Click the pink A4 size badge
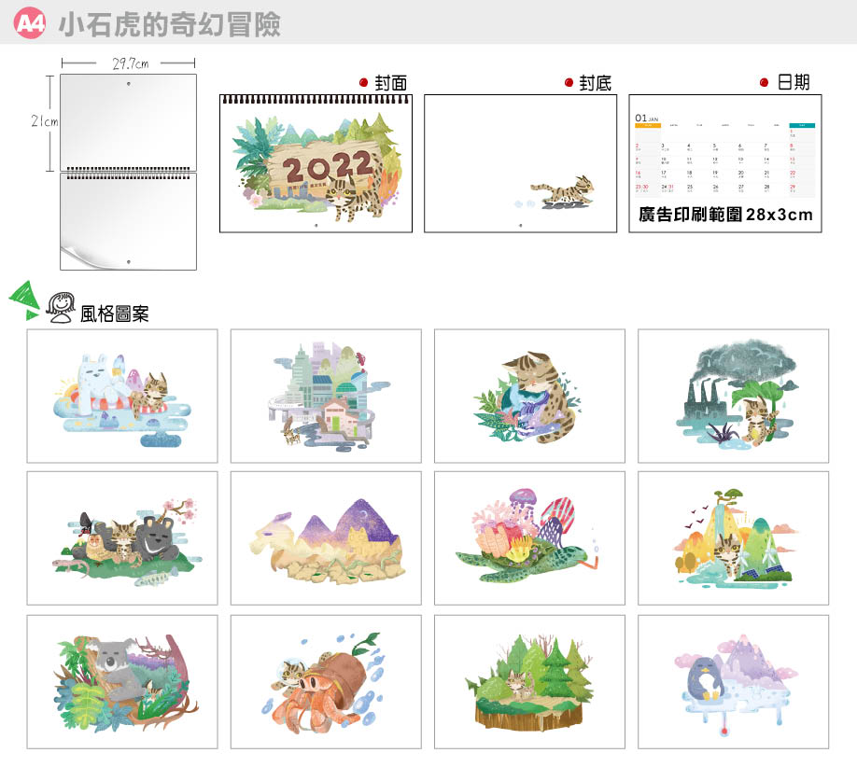857x767 pixels. coord(30,23)
